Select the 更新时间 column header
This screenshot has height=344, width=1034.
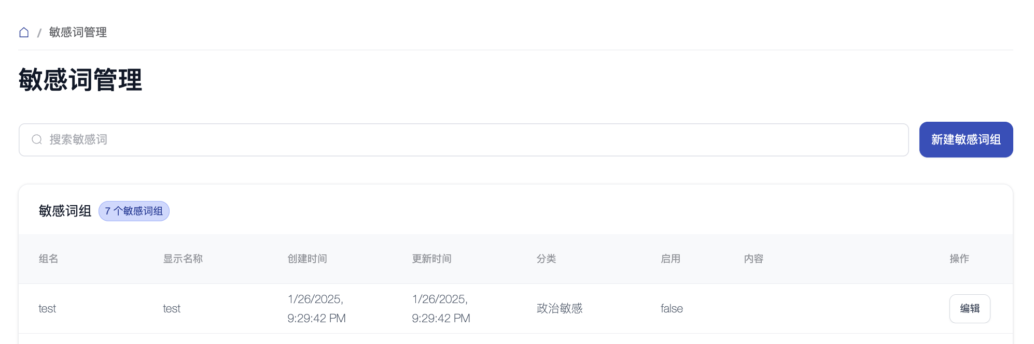432,259
